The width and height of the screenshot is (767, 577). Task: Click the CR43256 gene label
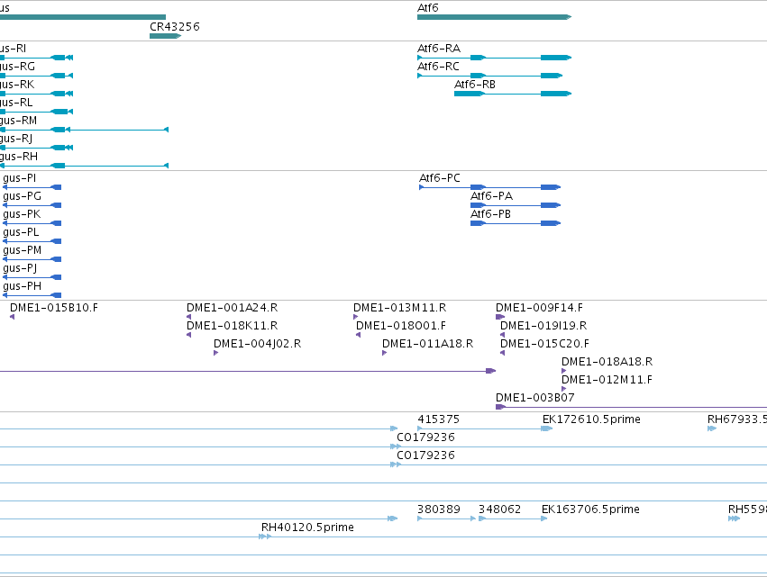pos(175,26)
